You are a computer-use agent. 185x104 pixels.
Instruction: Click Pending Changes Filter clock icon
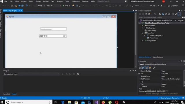[x=156, y=14]
